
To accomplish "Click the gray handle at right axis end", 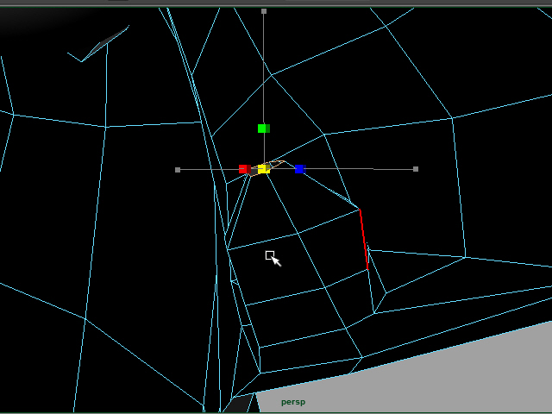I will point(416,169).
